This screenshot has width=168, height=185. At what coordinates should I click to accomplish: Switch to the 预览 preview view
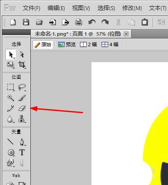click(67, 44)
